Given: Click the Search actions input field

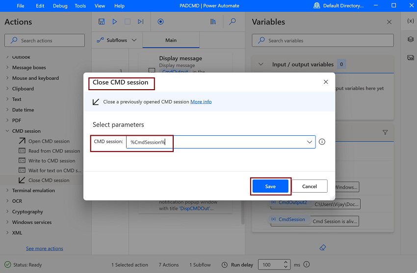Looking at the screenshot, I should pyautogui.click(x=45, y=40).
